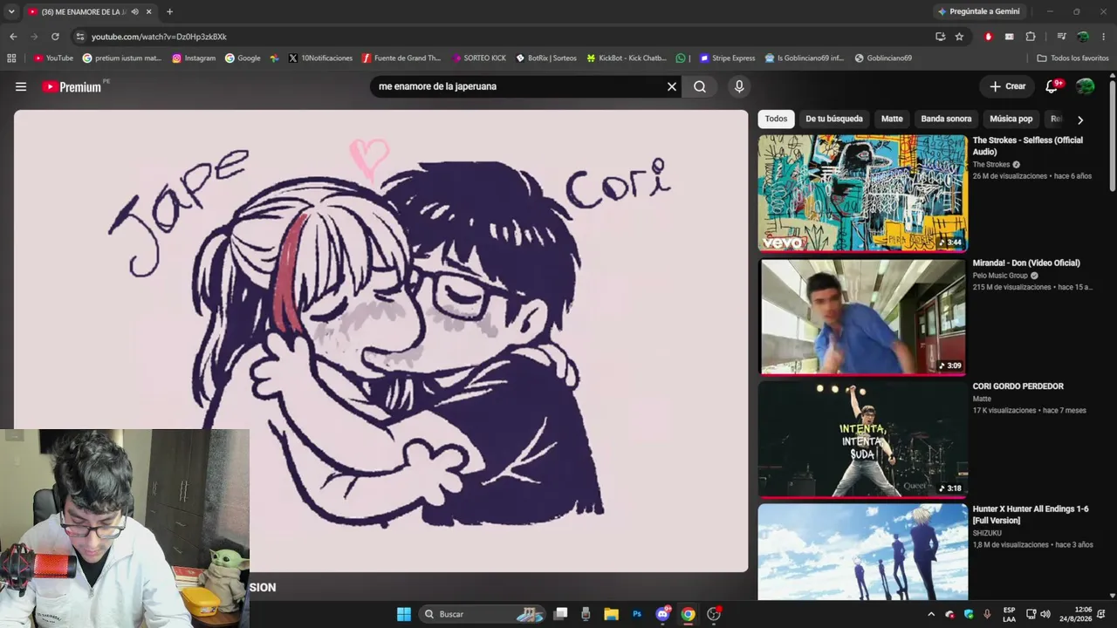Open Hunter X Hunter endings thumbnail
1117x628 pixels.
(862, 551)
